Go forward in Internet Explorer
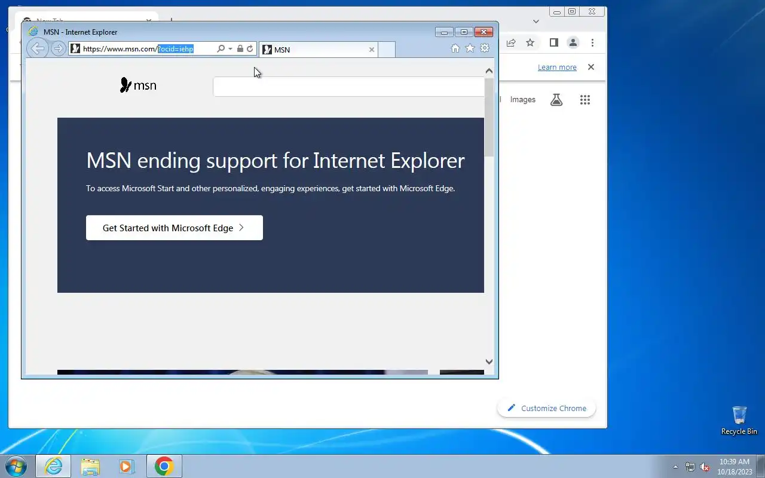 tap(58, 48)
